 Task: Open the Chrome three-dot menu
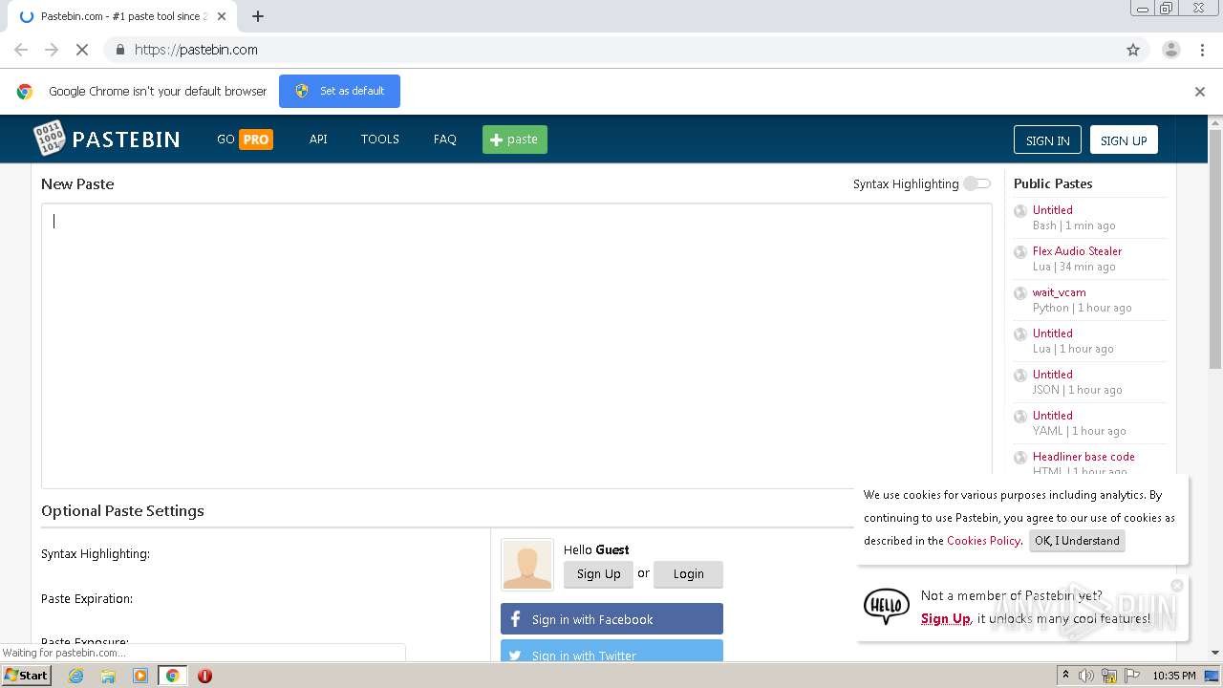point(1202,50)
